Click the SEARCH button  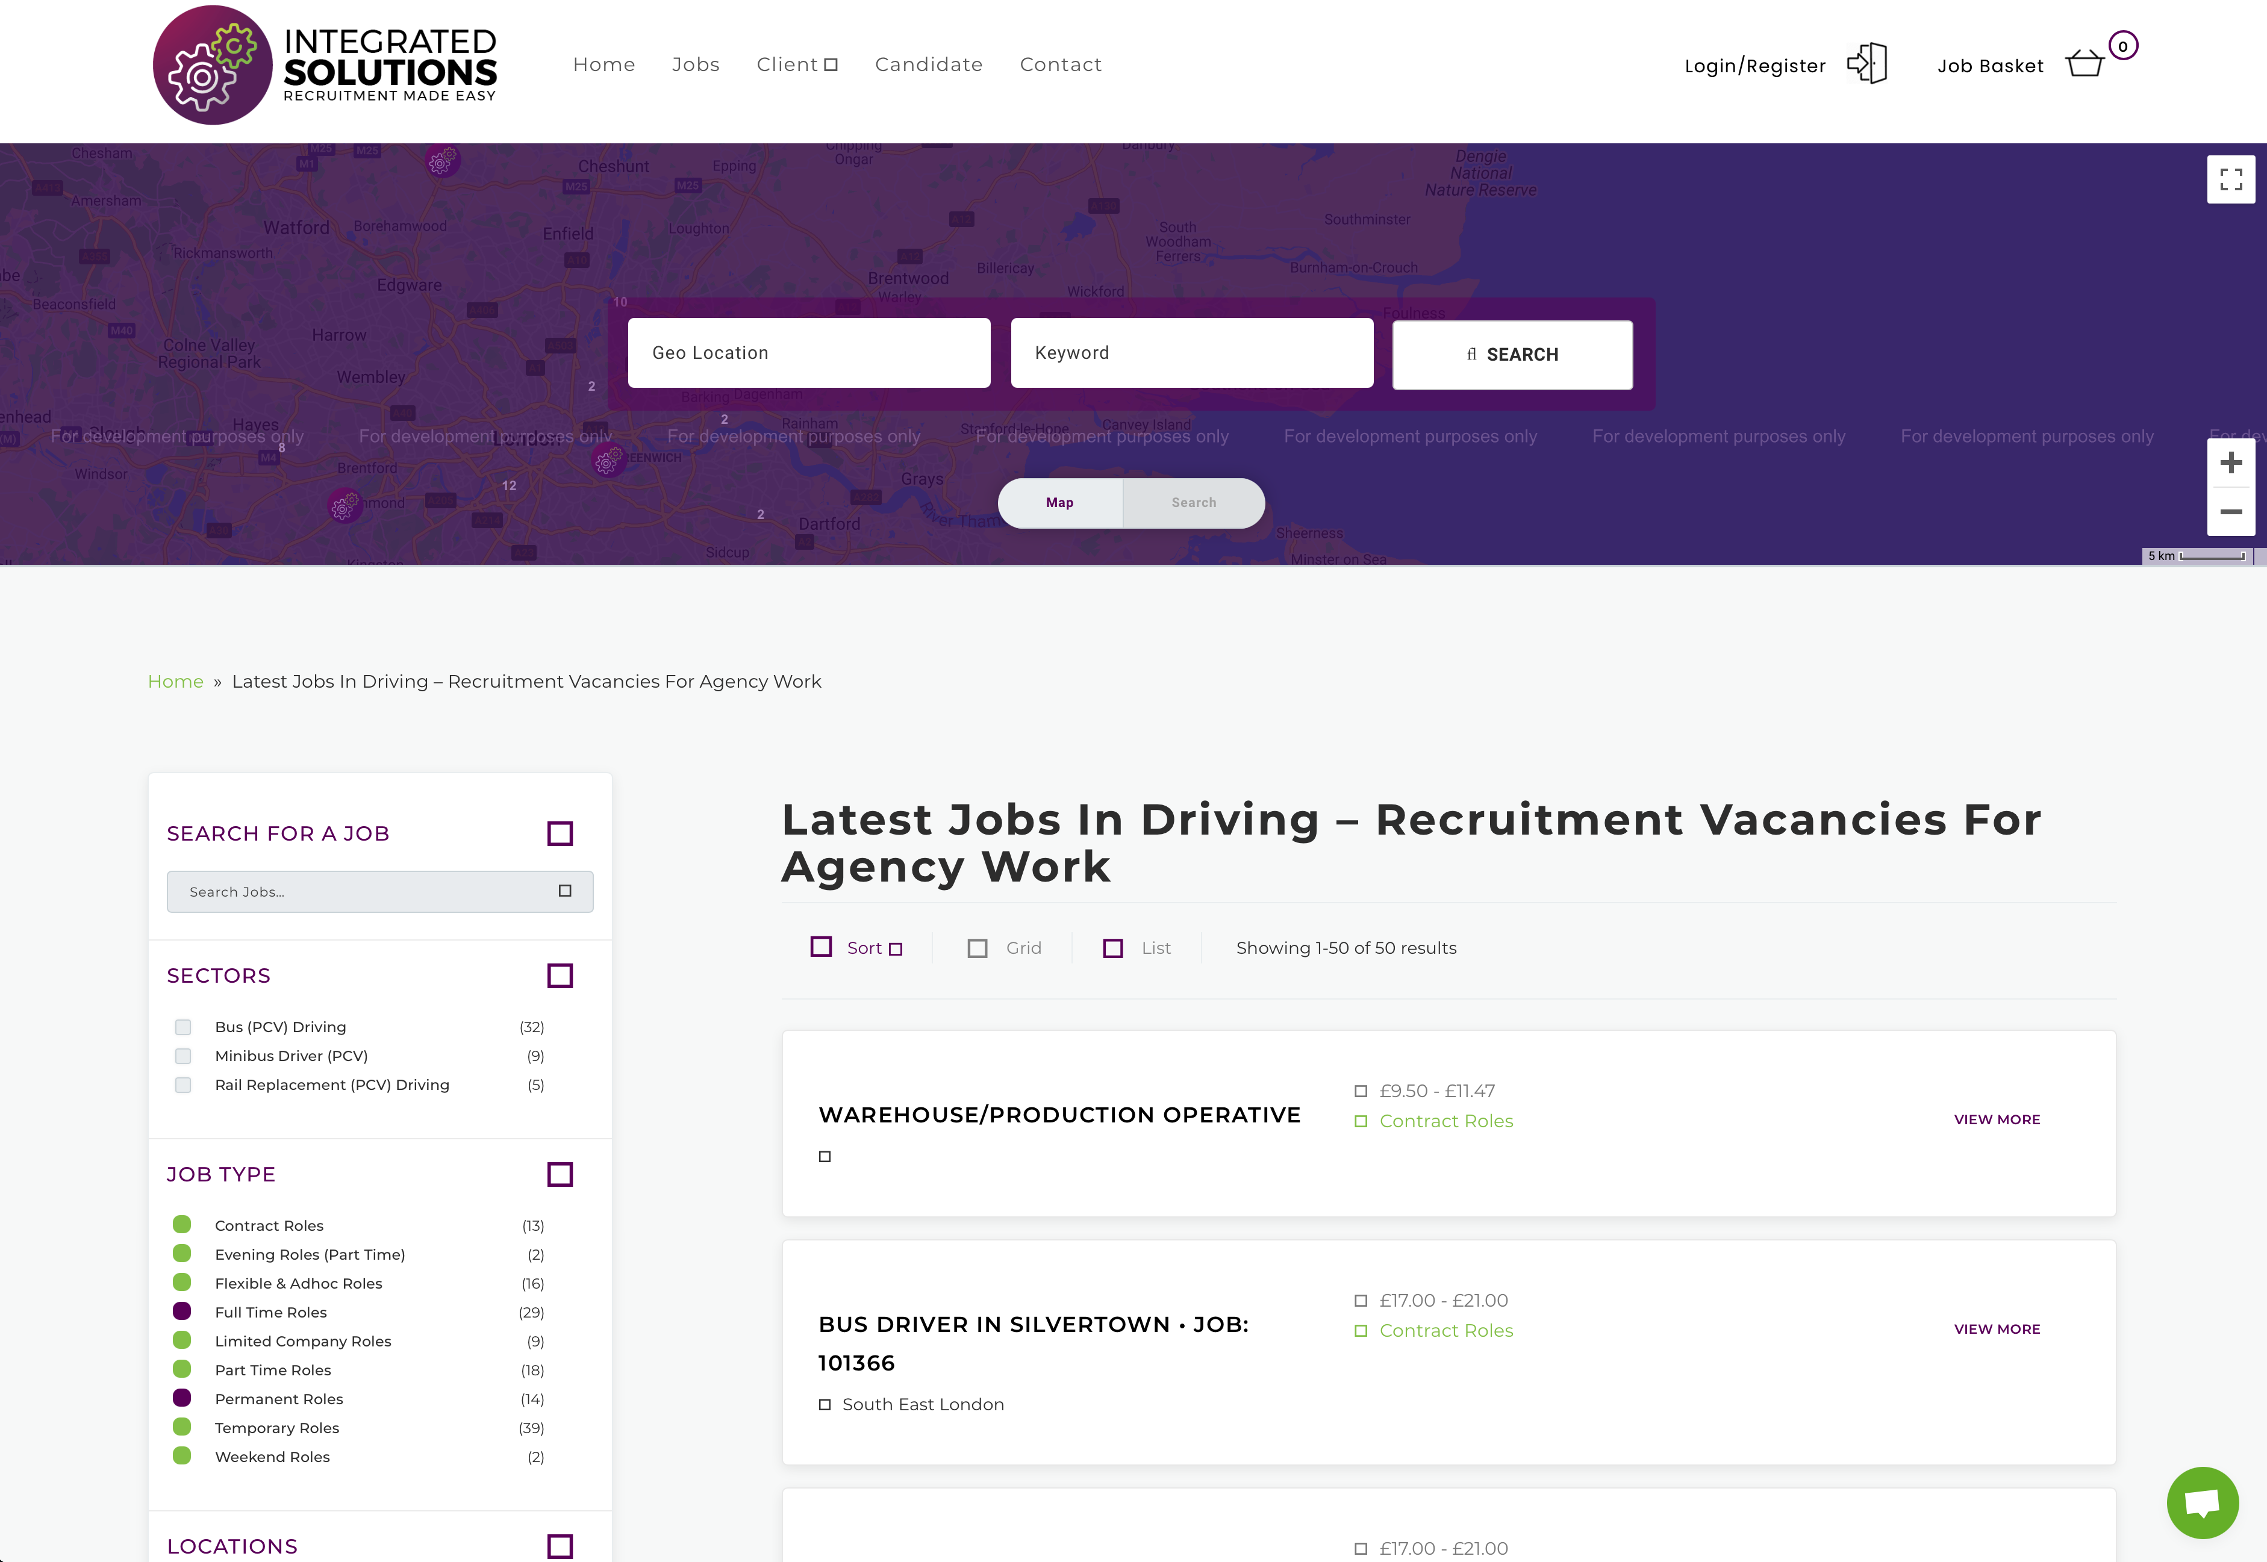[x=1511, y=355]
